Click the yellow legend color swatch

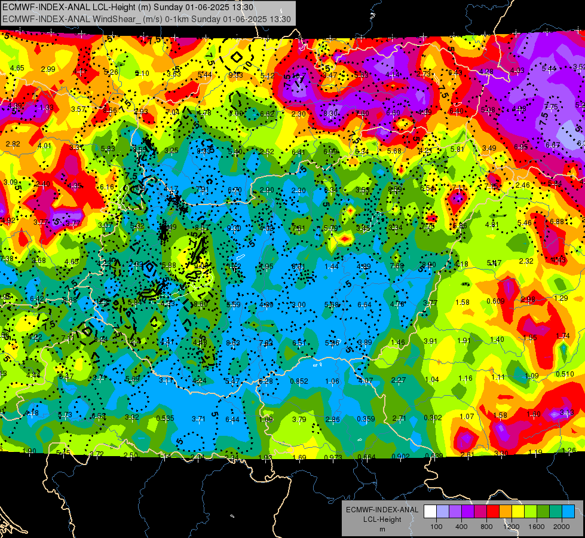(x=518, y=512)
